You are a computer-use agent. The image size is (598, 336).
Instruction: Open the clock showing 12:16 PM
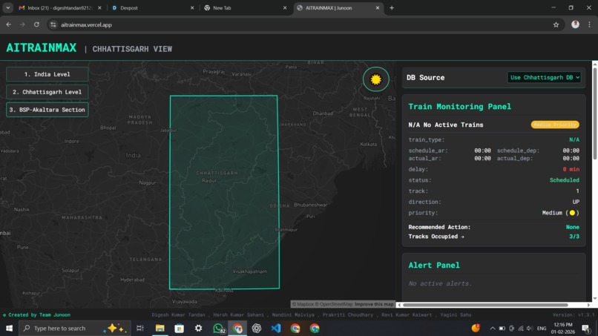click(x=563, y=328)
